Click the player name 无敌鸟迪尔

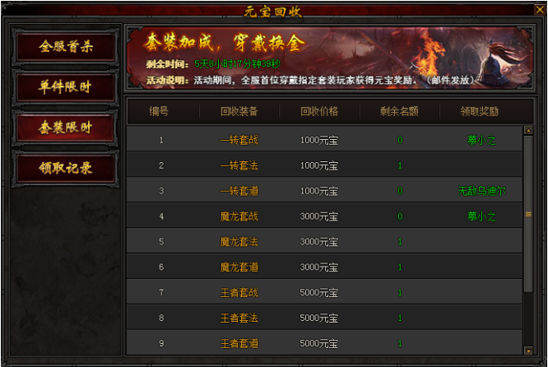481,191
